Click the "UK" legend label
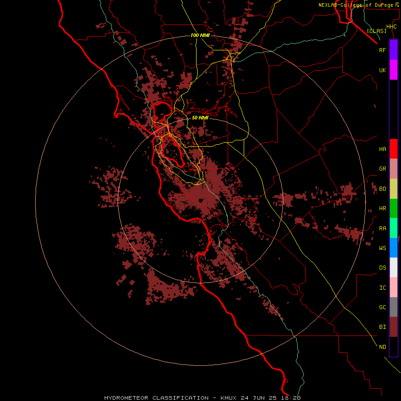The width and height of the screenshot is (401, 401). 383,70
